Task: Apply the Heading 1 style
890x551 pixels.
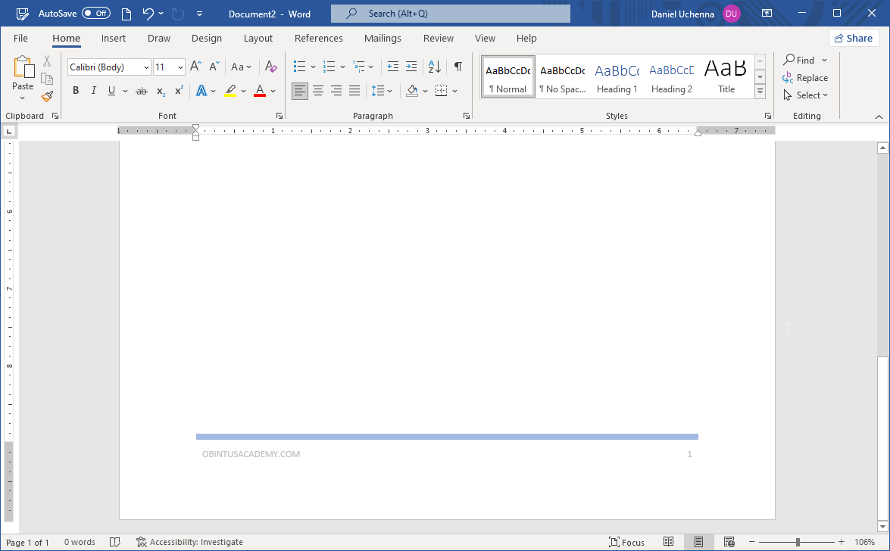Action: click(x=617, y=75)
